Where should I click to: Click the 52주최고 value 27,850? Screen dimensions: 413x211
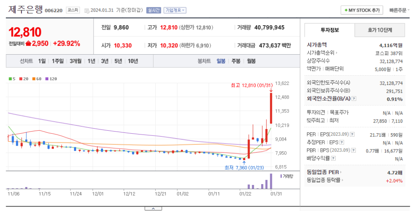(x=380, y=121)
